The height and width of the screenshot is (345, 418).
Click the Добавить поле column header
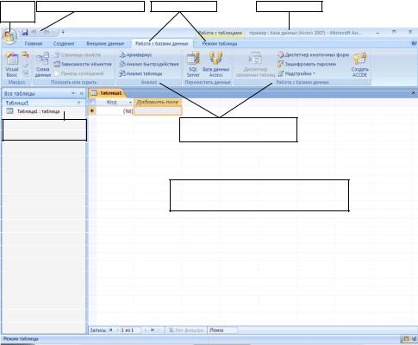tap(158, 102)
